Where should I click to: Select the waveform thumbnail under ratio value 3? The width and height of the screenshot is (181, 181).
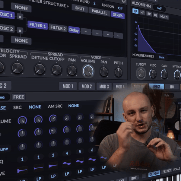pyautogui.click(x=53, y=166)
